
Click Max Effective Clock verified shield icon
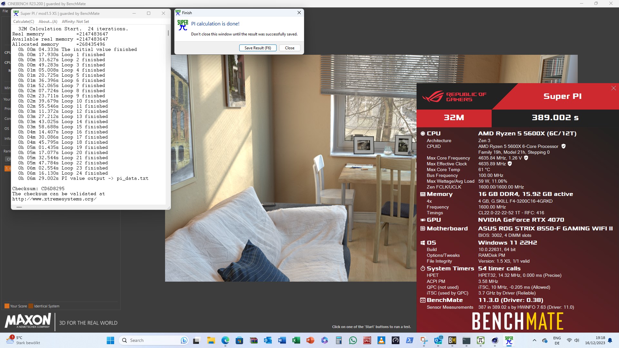[510, 164]
